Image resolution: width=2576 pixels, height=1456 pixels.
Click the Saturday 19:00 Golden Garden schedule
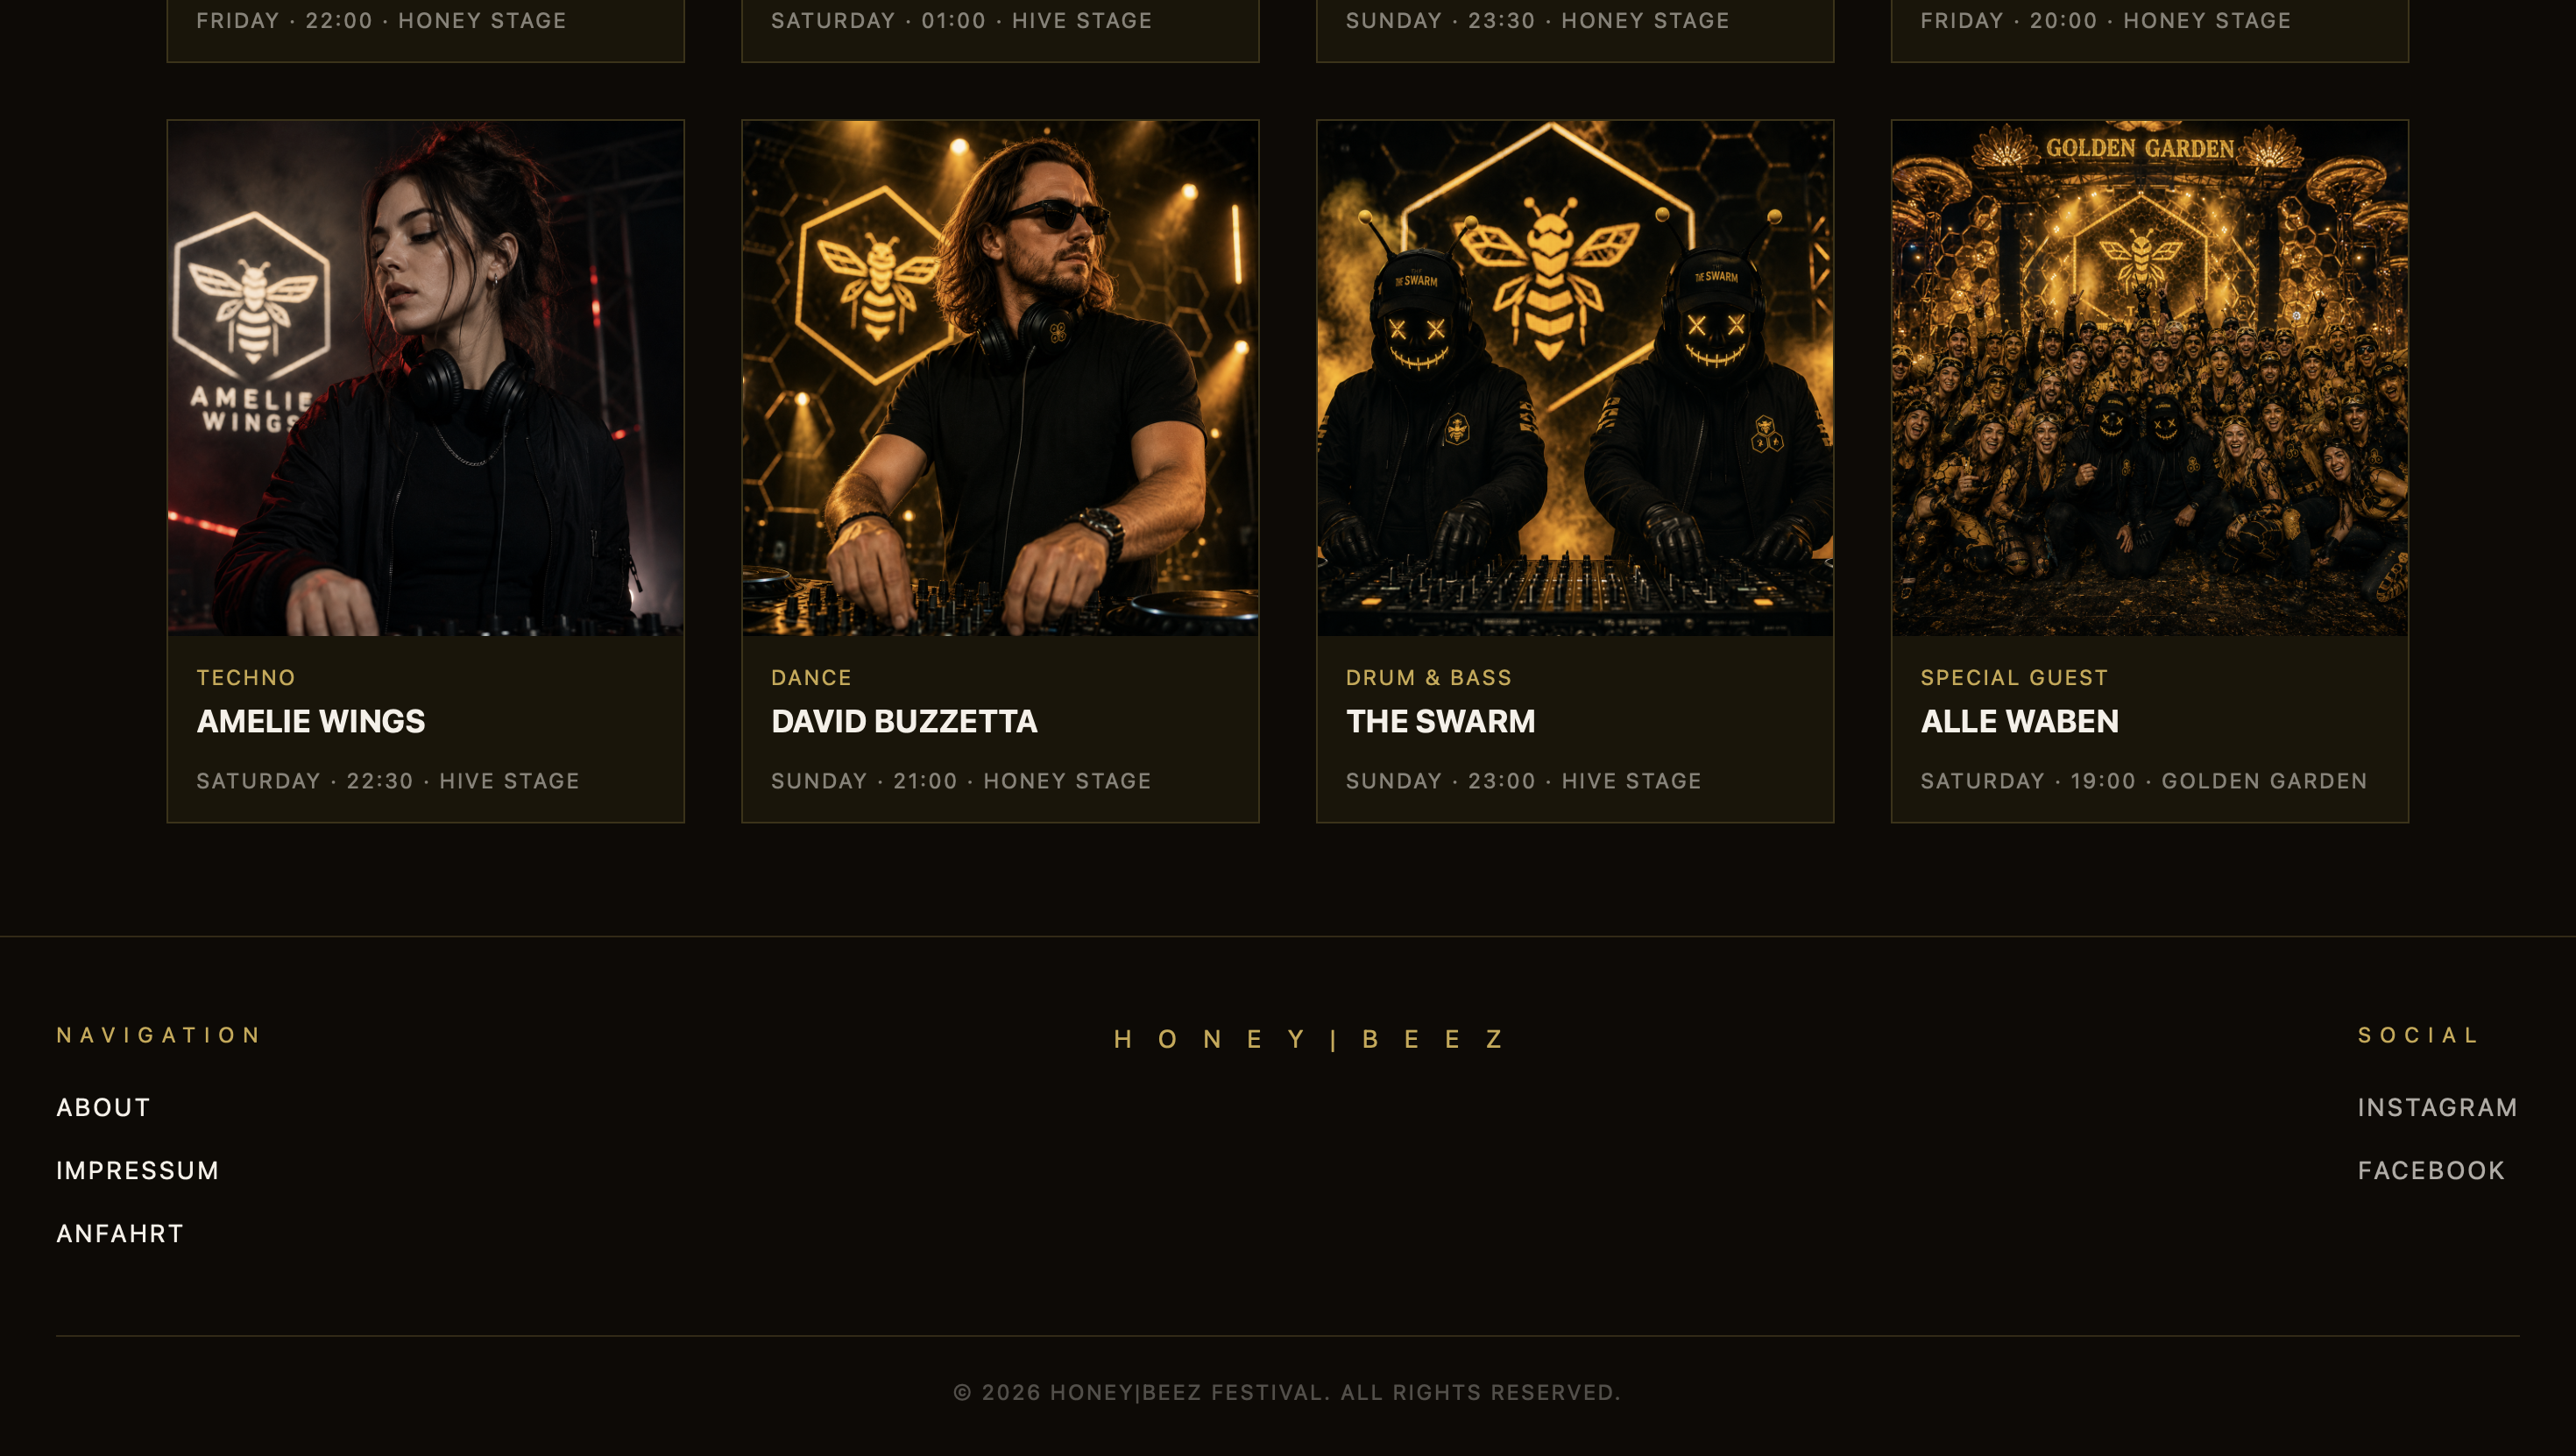[x=2144, y=781]
